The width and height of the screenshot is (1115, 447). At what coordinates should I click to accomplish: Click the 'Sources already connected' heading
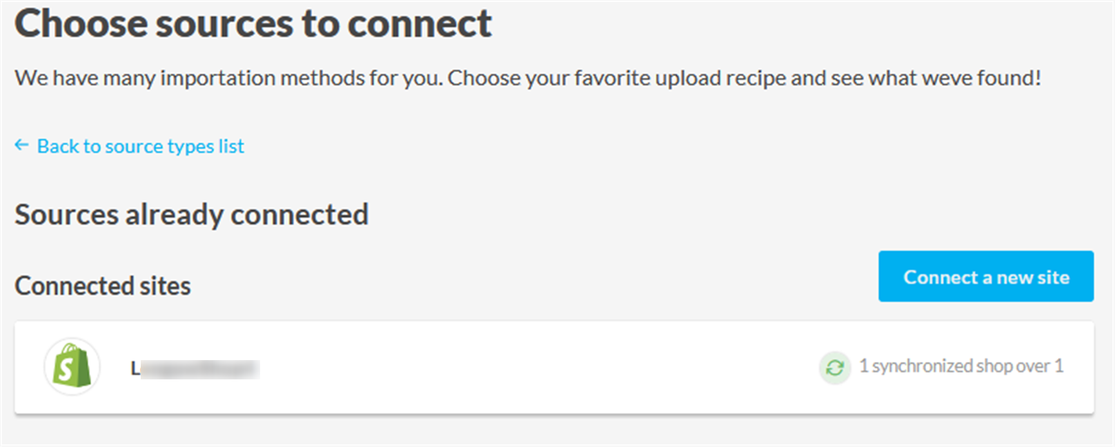(x=191, y=215)
